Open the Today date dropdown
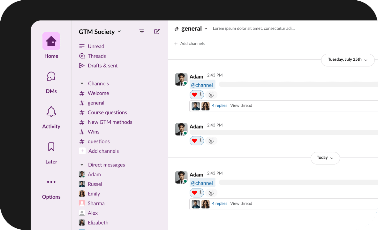The image size is (378, 230). coord(325,158)
